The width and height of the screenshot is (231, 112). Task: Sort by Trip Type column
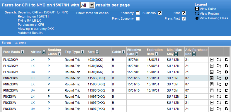click(x=82, y=52)
